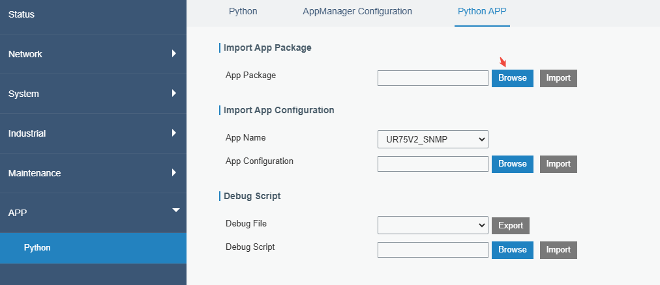Click the App Package file field
The image size is (660, 285).
pos(432,78)
